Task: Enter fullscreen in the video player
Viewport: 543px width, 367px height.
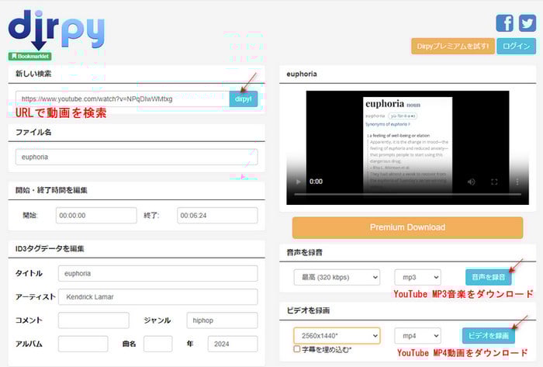Action: 494,182
